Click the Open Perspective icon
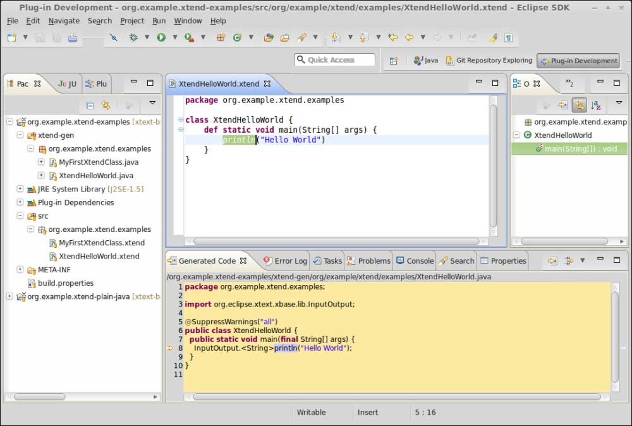This screenshot has height=426, width=632. 393,61
